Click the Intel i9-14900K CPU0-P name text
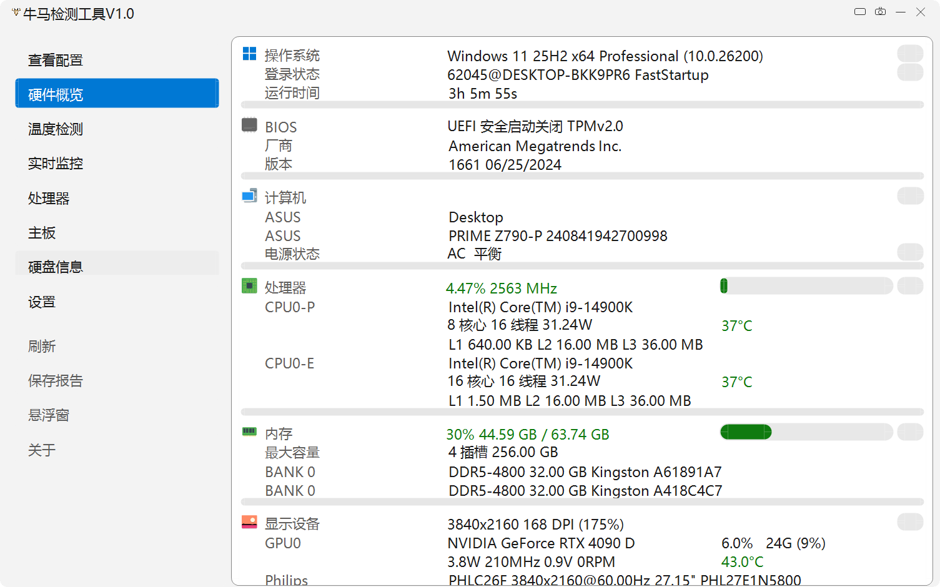Image resolution: width=940 pixels, height=587 pixels. (540, 307)
